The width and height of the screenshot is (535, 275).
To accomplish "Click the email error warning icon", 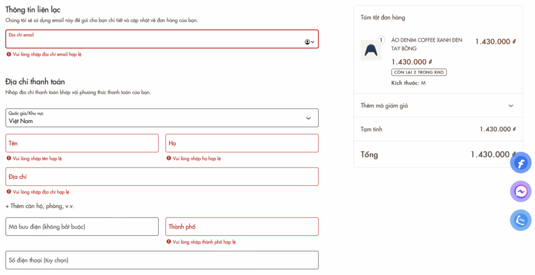I will 9,54.
